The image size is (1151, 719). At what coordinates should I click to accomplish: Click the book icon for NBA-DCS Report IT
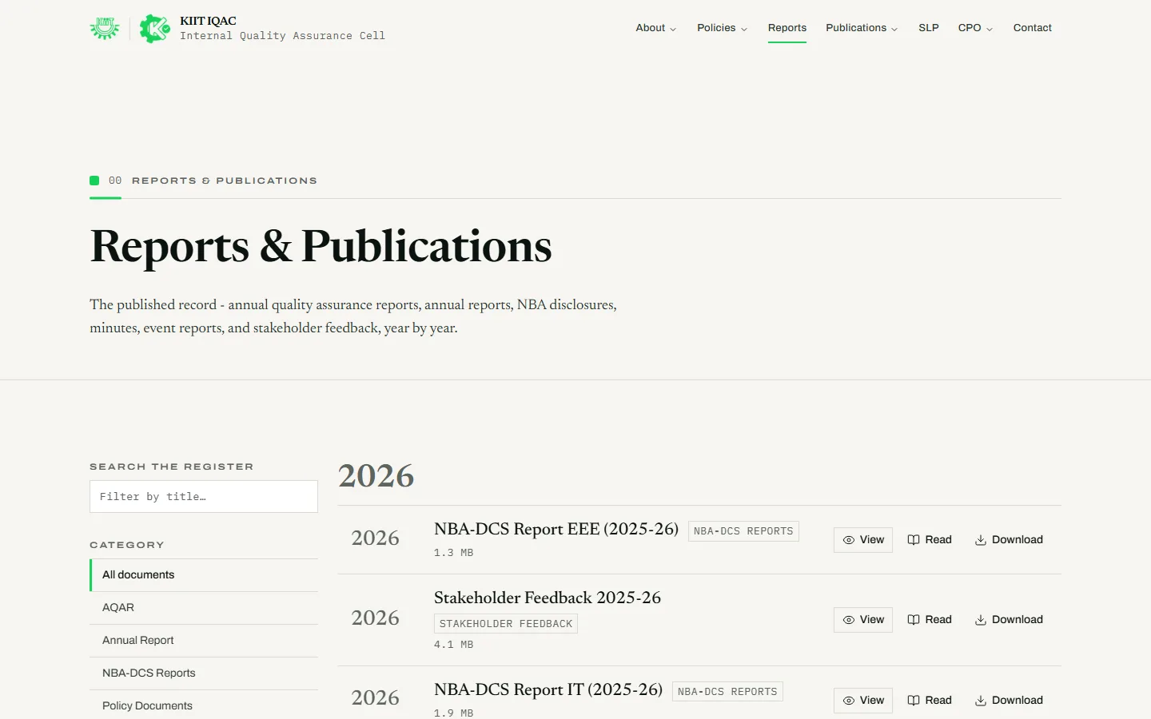[914, 701]
